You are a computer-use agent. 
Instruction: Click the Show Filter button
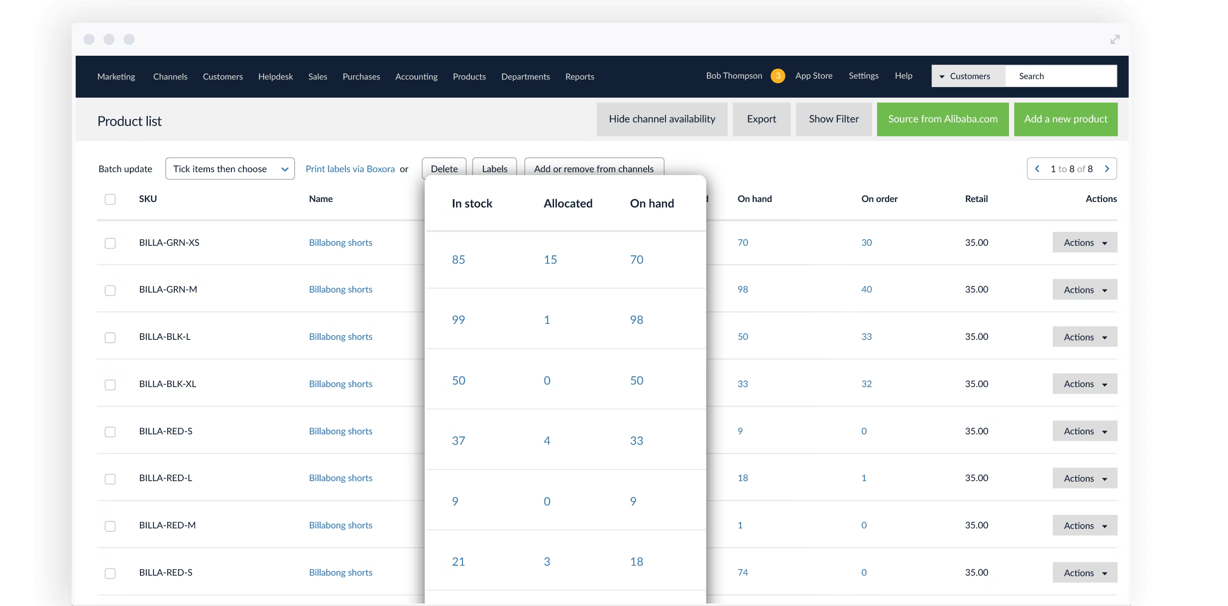833,119
